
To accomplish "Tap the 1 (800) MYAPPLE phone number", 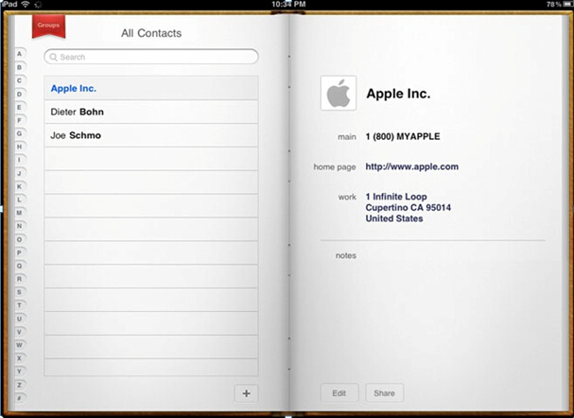I will [403, 136].
